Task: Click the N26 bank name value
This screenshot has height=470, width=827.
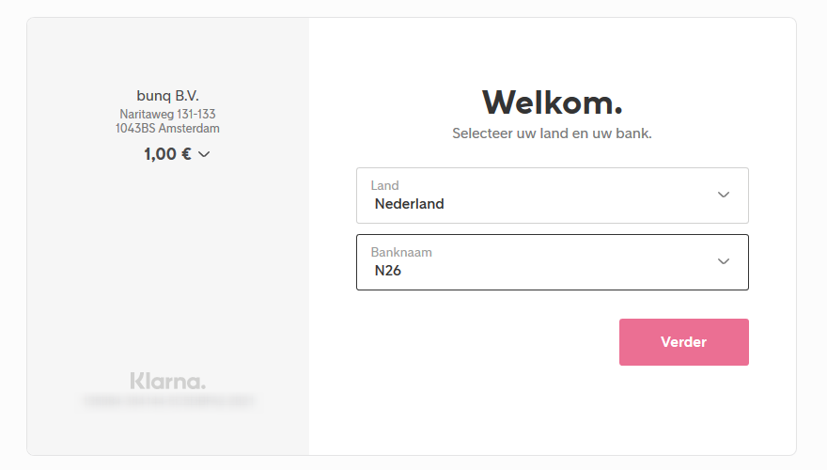Action: (388, 271)
